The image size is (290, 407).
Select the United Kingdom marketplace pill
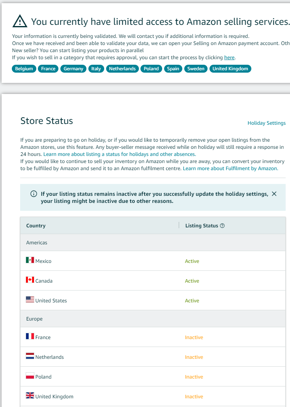coord(230,69)
